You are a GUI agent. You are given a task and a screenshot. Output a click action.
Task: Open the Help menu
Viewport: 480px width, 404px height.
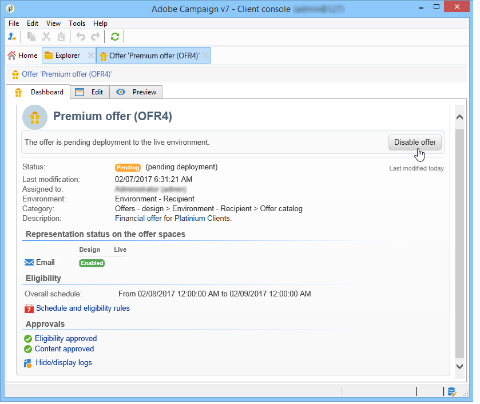[101, 23]
